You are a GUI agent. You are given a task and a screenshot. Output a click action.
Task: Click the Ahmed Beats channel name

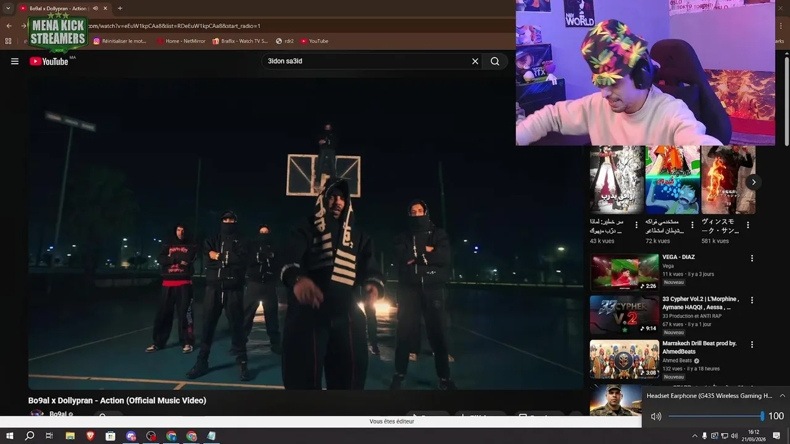677,361
